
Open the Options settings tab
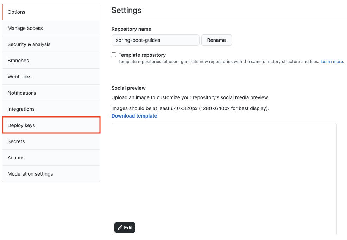pos(17,12)
